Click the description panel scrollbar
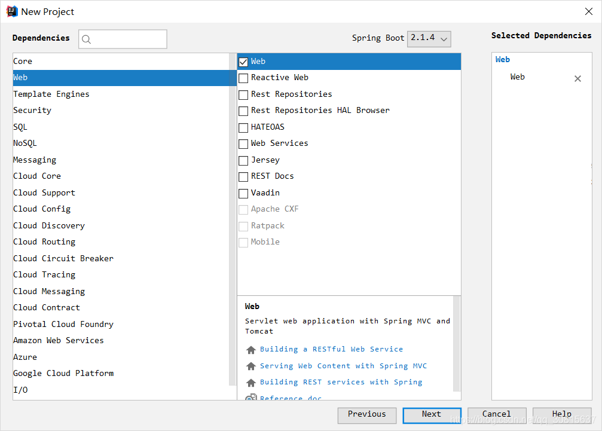 point(457,344)
